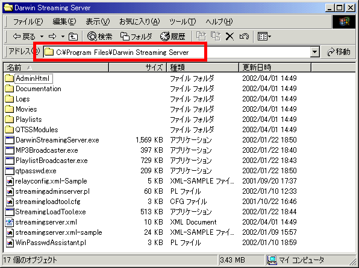The width and height of the screenshot is (359, 268).
Task: Click the Delete X icon in toolbar
Action: coord(229,36)
